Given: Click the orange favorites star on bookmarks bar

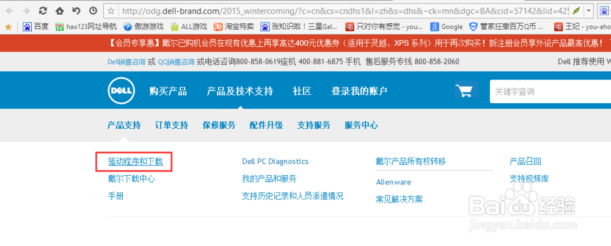Looking at the screenshot, I should coord(8,27).
